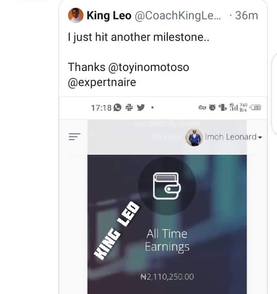Image resolution: width=277 pixels, height=294 pixels.
Task: Click the 17:18 status bar clock
Action: coord(101,108)
